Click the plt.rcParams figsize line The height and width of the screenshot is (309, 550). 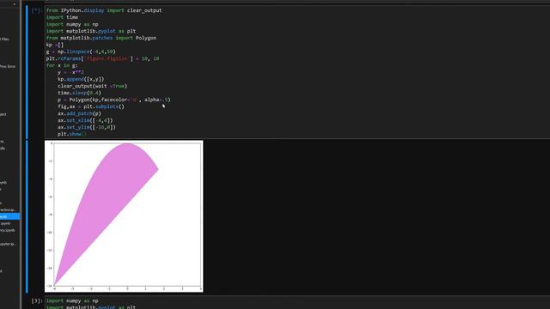click(x=102, y=58)
